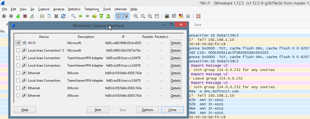Zoom out the packet text
The width and height of the screenshot is (310, 119).
pos(143,16)
